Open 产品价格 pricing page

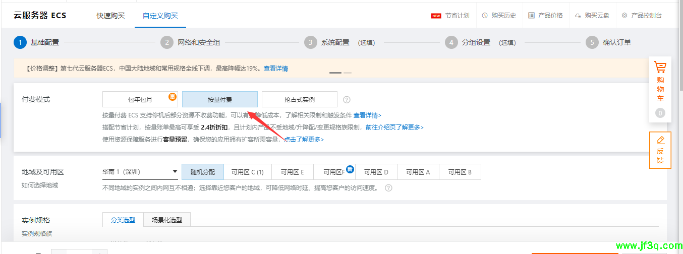[x=545, y=16]
